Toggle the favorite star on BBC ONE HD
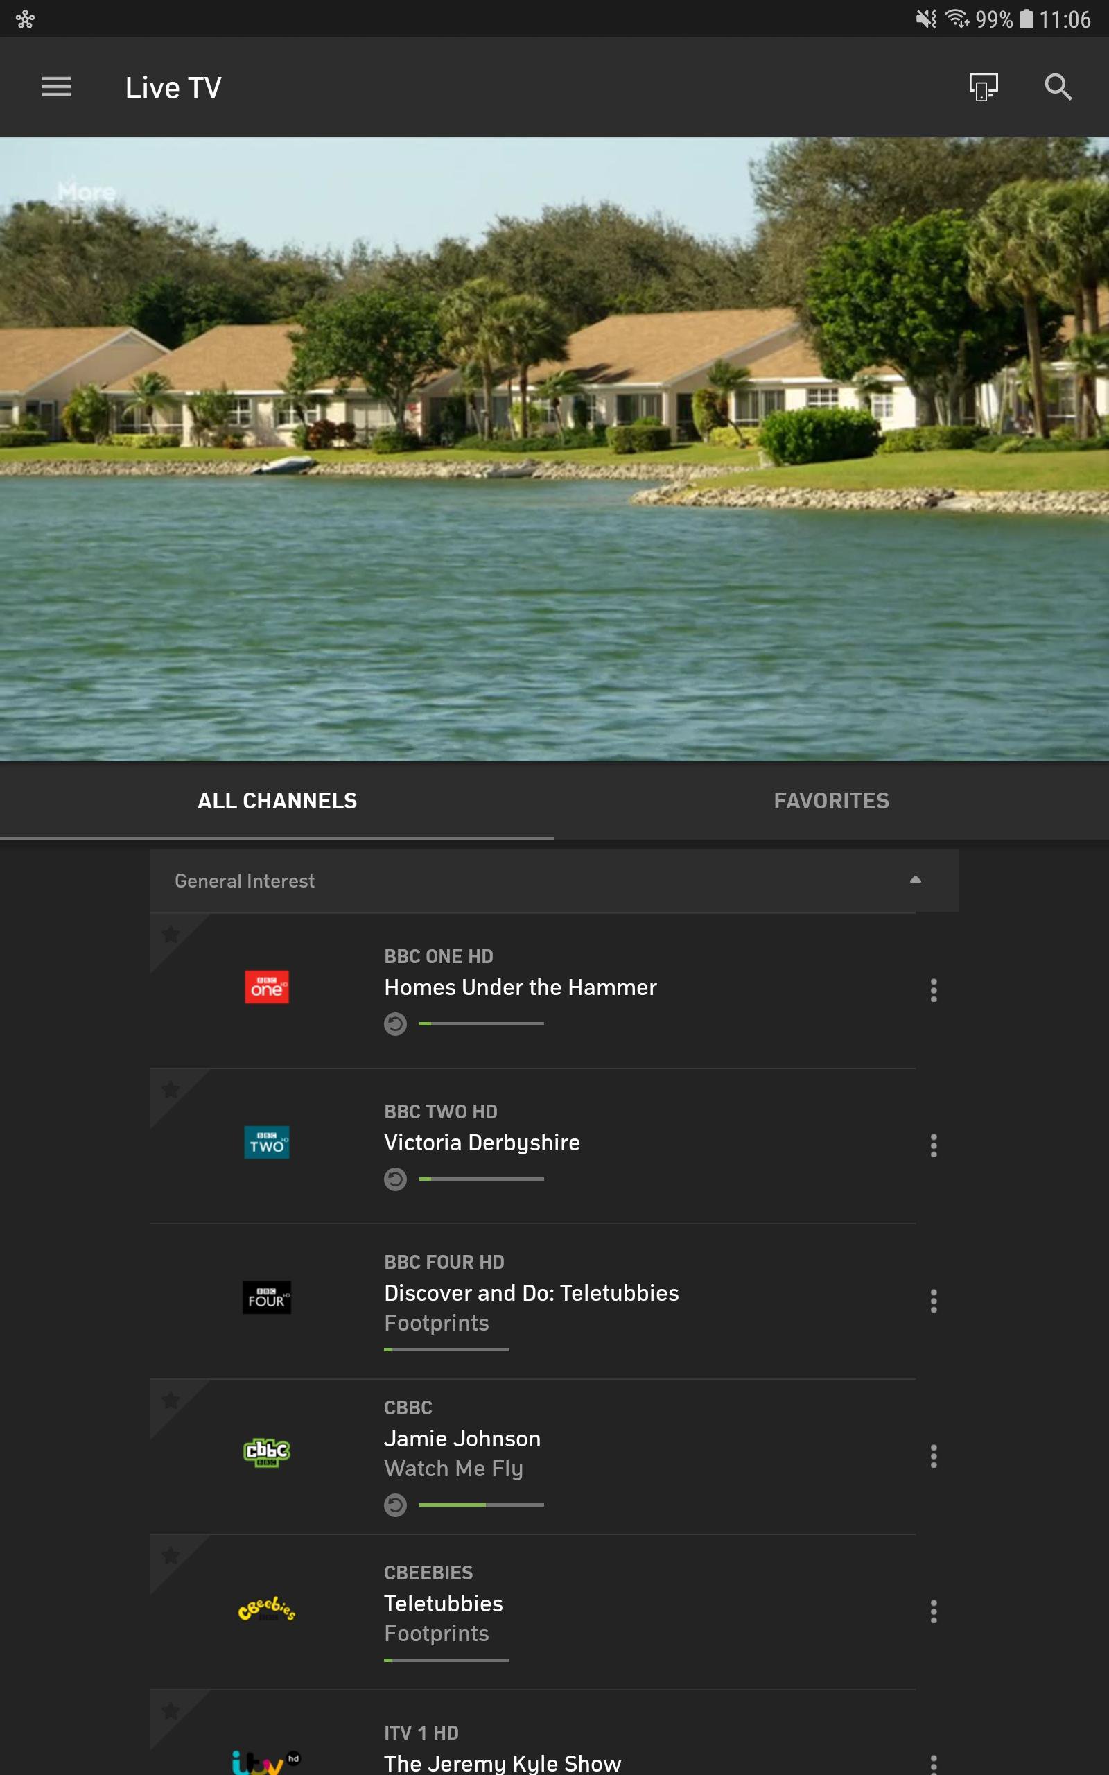This screenshot has width=1109, height=1775. [172, 935]
